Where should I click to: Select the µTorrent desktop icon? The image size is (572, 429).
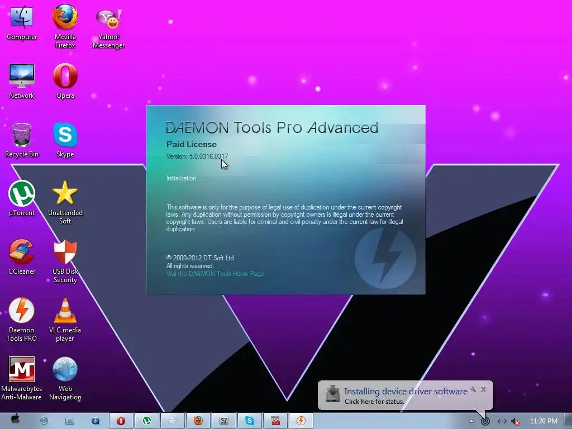point(22,199)
